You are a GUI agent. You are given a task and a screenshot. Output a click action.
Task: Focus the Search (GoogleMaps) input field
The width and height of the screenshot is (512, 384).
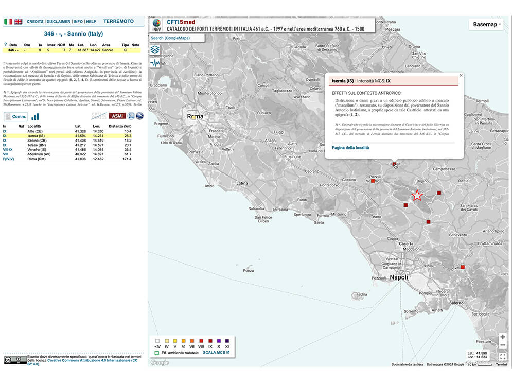178,38
